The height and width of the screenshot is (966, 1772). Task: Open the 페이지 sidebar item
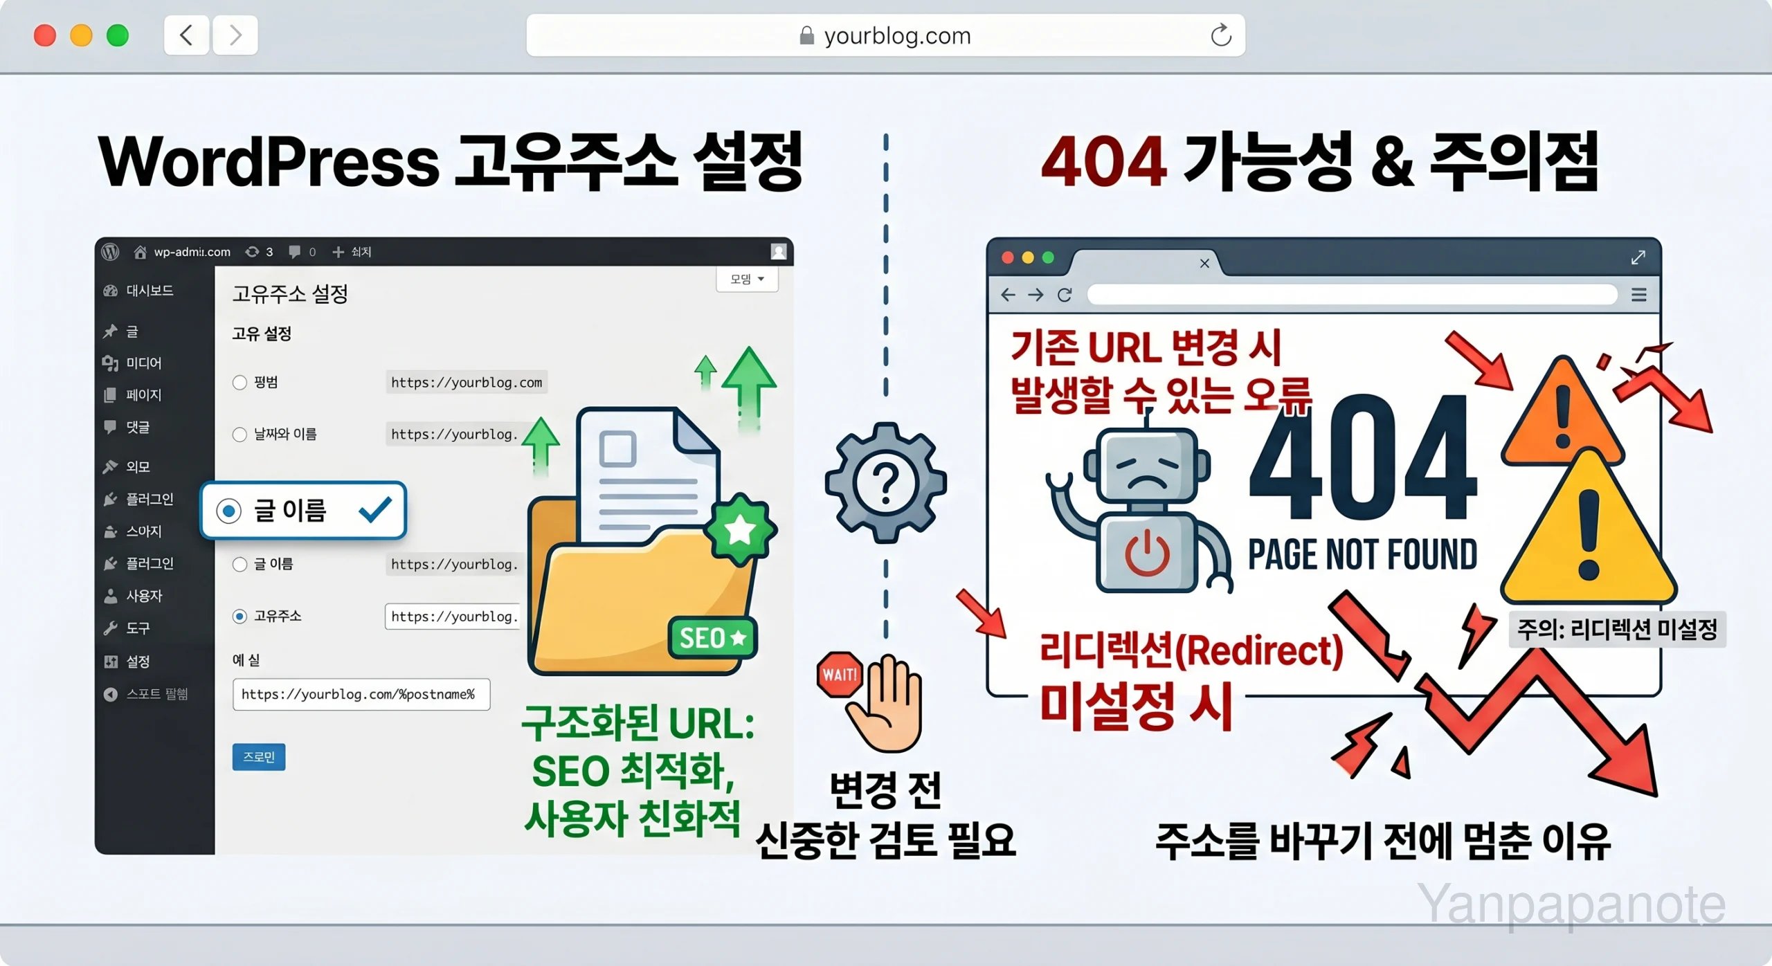point(132,395)
